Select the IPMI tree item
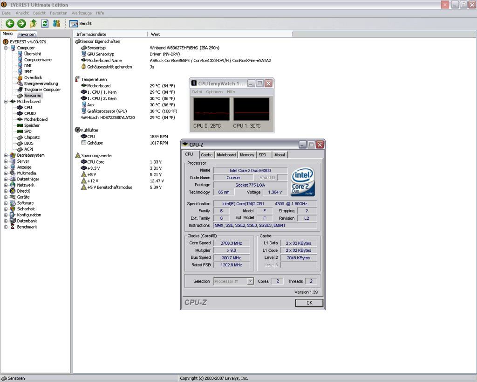 pyautogui.click(x=28, y=71)
